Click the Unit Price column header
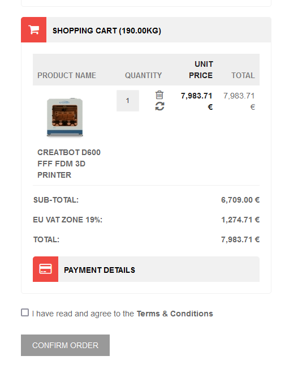The width and height of the screenshot is (302, 373). pyautogui.click(x=201, y=70)
